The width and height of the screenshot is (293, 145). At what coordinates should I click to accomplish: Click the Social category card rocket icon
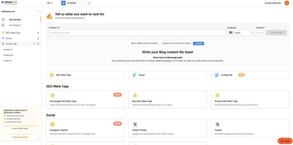(134, 75)
